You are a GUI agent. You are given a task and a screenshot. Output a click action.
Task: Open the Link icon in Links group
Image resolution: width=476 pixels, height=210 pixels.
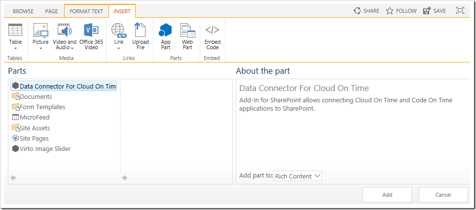coord(119,30)
